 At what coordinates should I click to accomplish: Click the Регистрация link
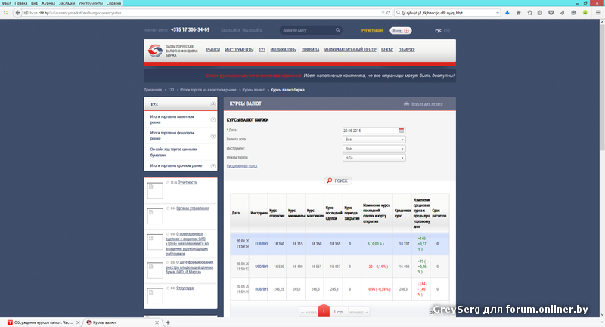pos(372,30)
